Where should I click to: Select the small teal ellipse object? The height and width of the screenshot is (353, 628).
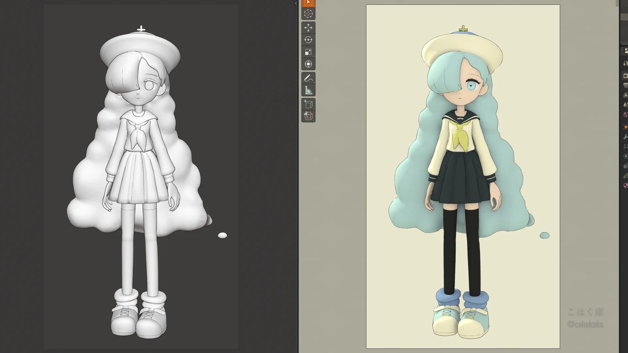tap(544, 235)
